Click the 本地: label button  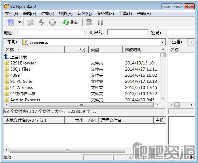13,42
